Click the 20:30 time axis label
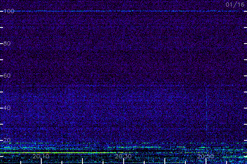The width and height of the screenshot is (247, 164). 123,156
